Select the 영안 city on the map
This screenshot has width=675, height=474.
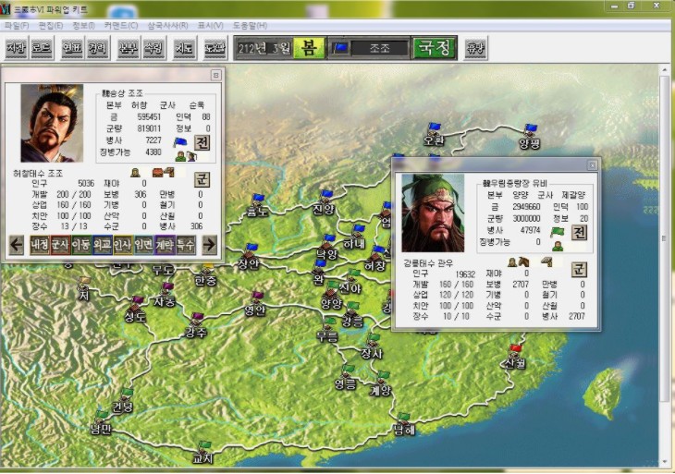coord(255,304)
